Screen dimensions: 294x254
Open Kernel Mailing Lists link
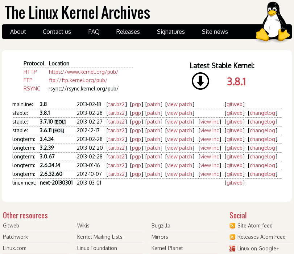coord(100,237)
